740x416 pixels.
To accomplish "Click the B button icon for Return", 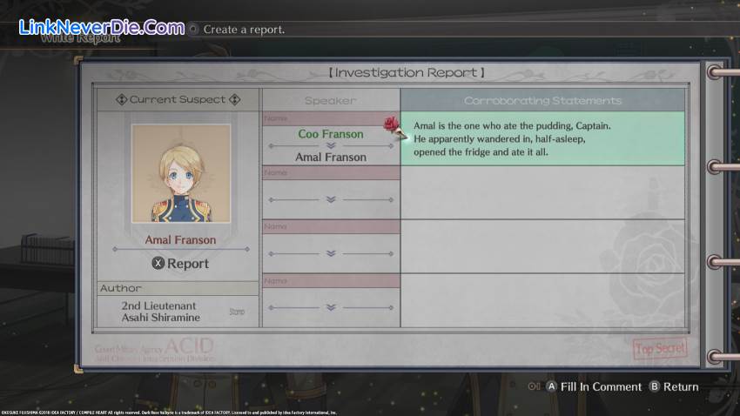I will point(654,386).
